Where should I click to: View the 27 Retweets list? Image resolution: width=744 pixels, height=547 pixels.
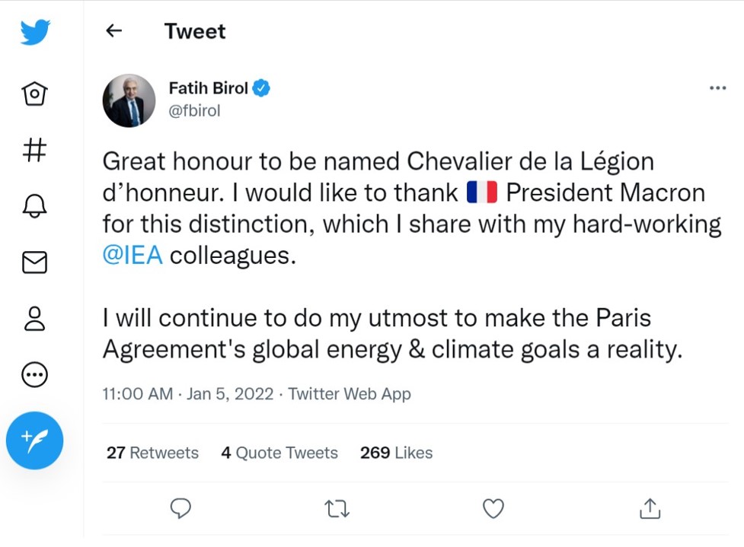click(152, 453)
